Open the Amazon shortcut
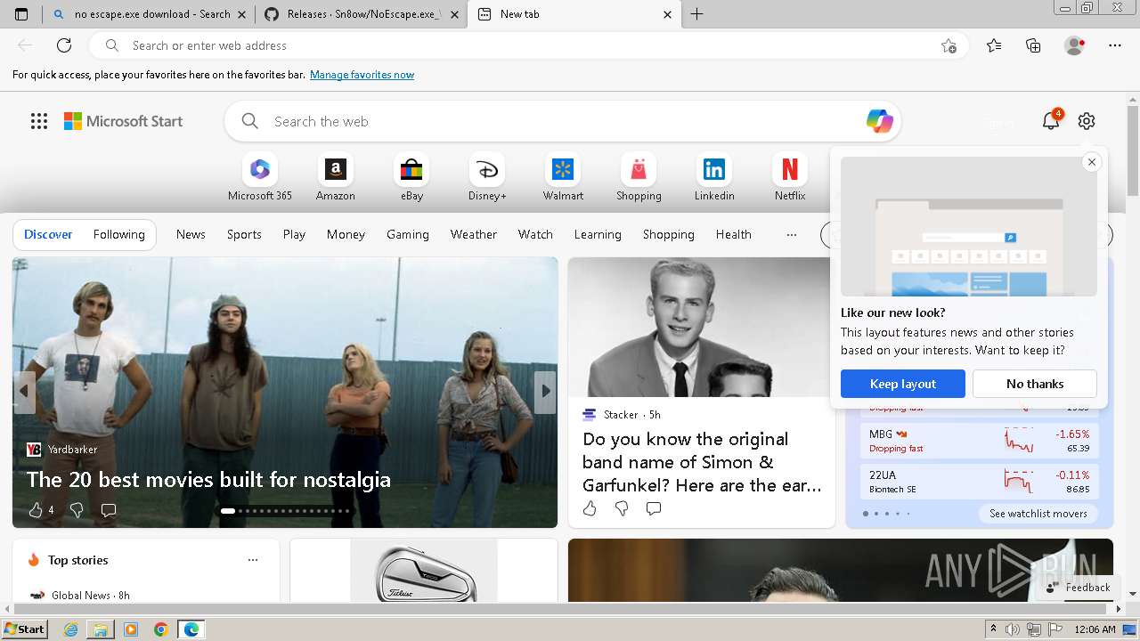This screenshot has height=641, width=1140. 336,176
